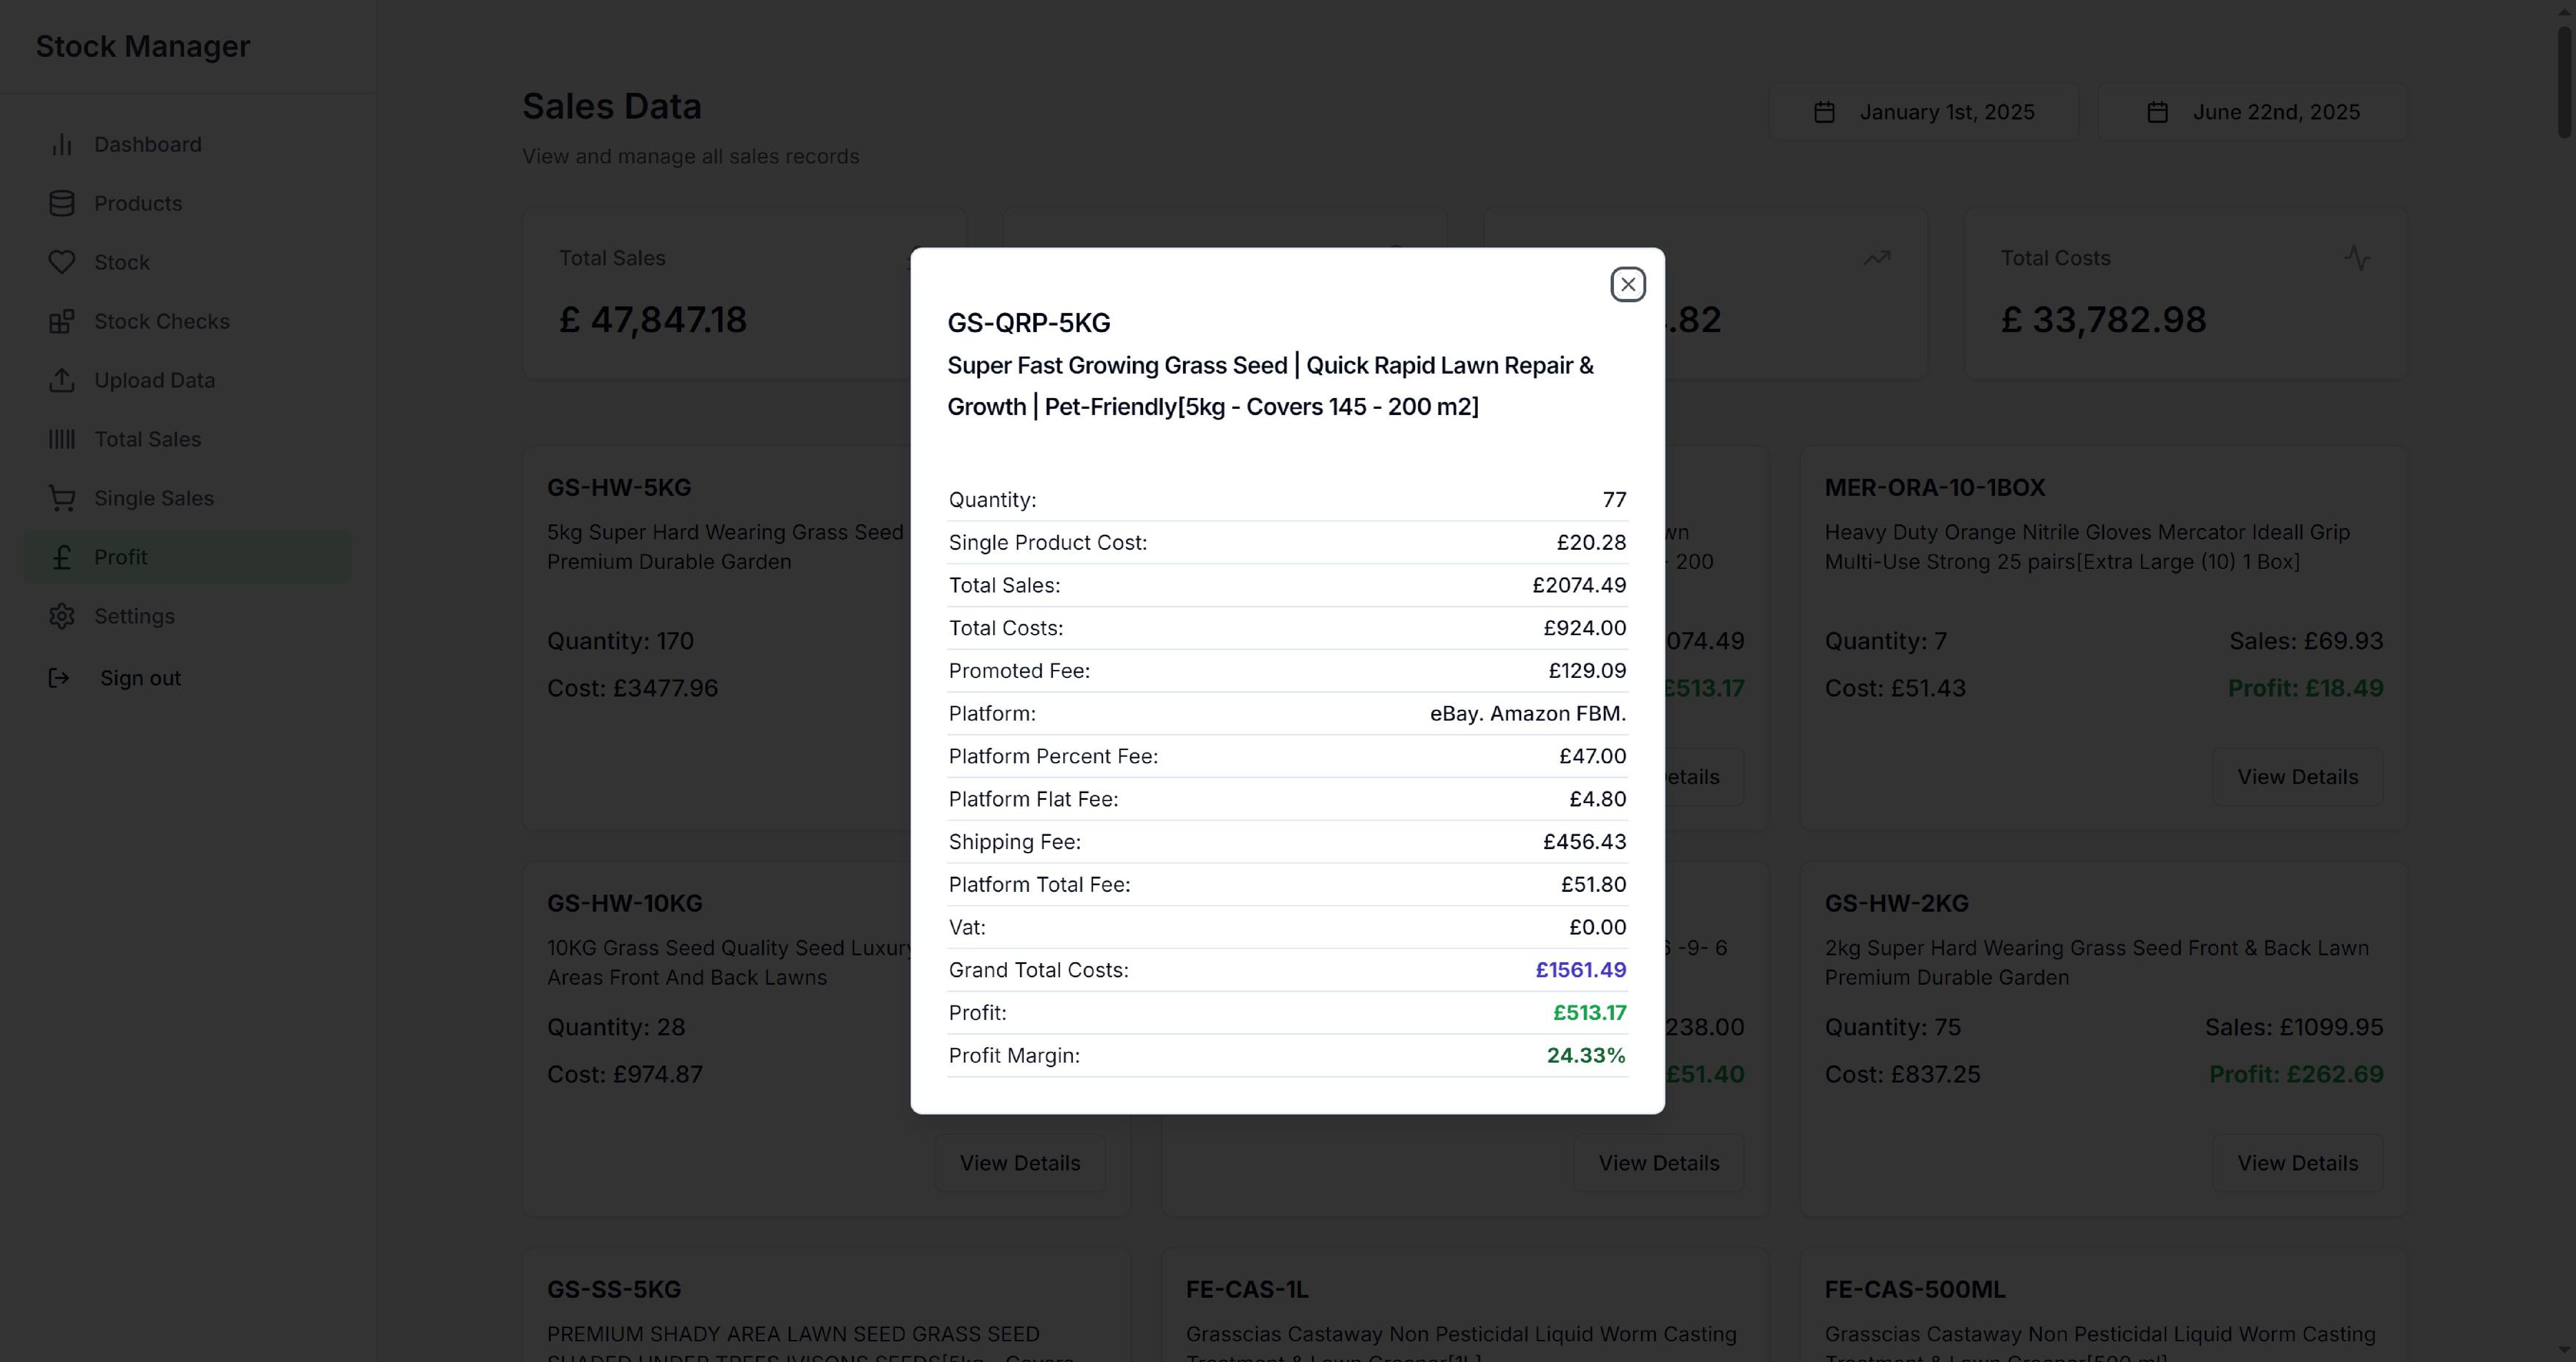Click the MER-ORA-10-1BOX card title
The height and width of the screenshot is (1362, 2576).
(1935, 488)
